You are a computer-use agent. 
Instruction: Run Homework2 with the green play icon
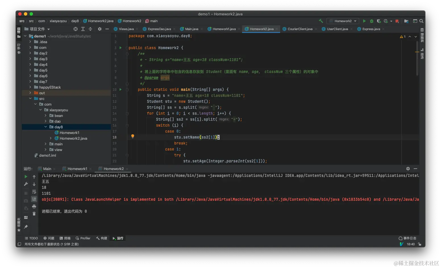click(364, 21)
